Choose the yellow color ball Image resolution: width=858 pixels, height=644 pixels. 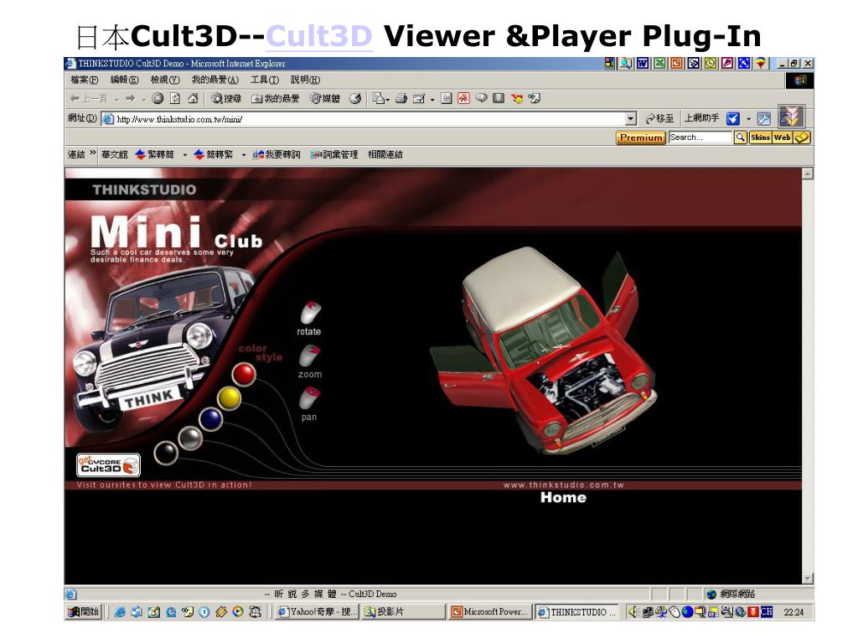click(229, 398)
